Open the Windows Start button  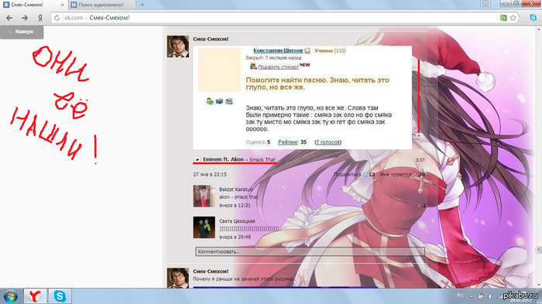(x=10, y=296)
